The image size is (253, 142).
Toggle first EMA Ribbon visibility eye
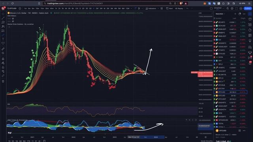[13, 19]
